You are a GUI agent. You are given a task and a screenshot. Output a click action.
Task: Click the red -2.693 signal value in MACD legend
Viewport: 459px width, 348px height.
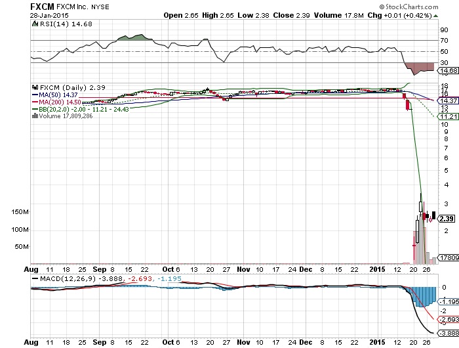click(x=140, y=278)
